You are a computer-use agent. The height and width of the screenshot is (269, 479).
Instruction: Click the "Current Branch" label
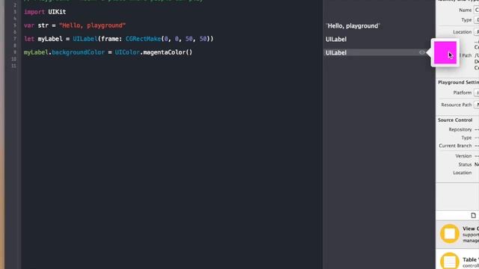pos(455,146)
